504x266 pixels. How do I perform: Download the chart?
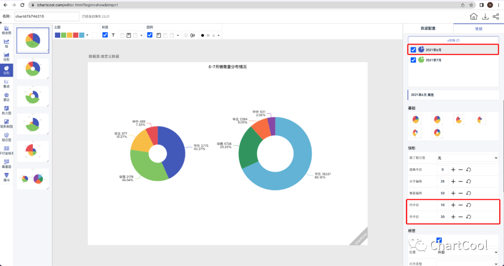tap(485, 16)
